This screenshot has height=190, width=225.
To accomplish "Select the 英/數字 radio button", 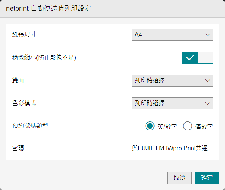I will (x=150, y=126).
